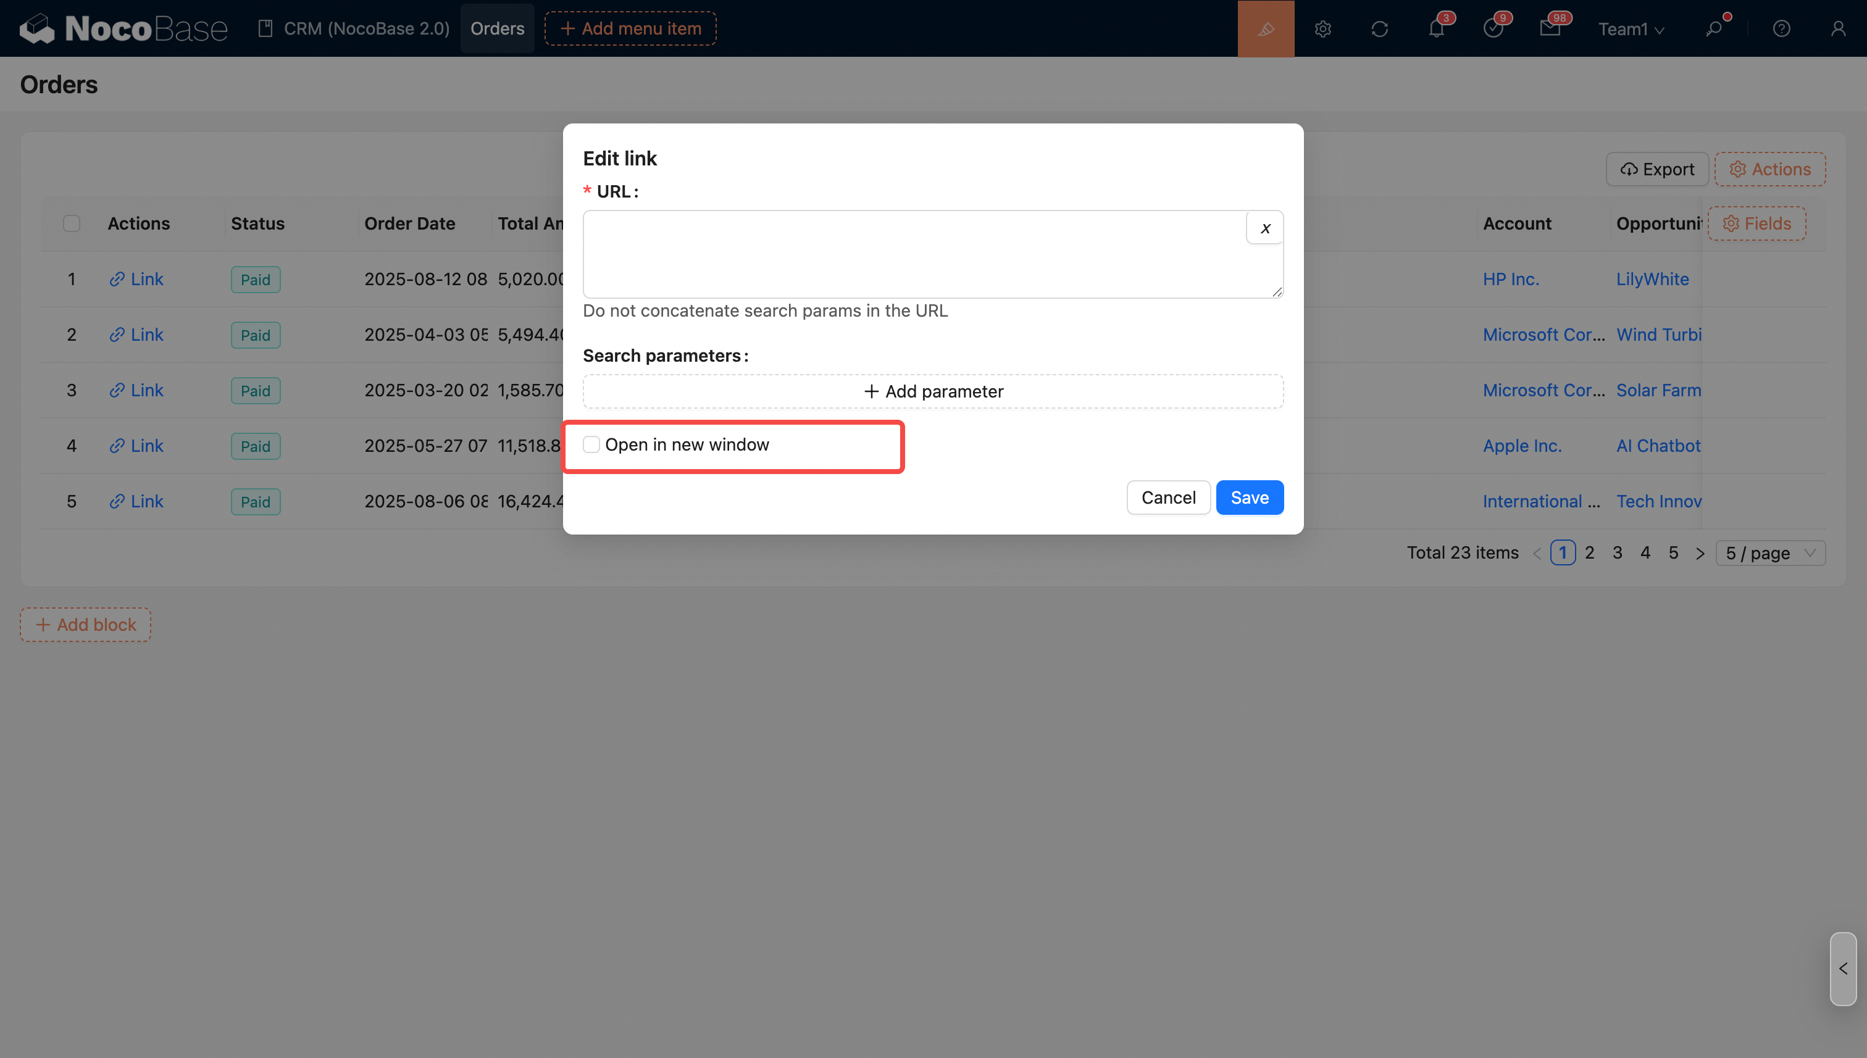Expand the collapsed side panel chevron
Viewport: 1867px width, 1058px height.
click(1842, 968)
